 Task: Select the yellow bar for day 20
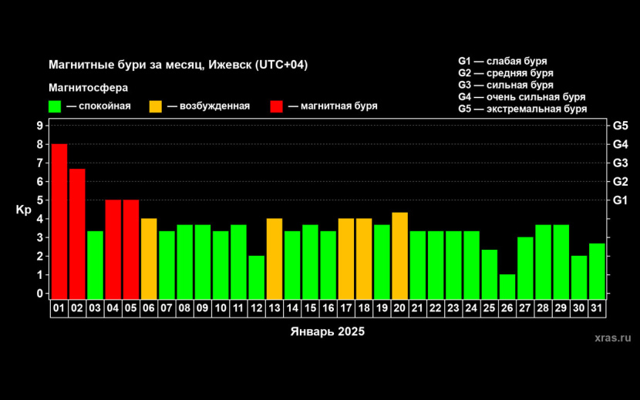(x=400, y=255)
